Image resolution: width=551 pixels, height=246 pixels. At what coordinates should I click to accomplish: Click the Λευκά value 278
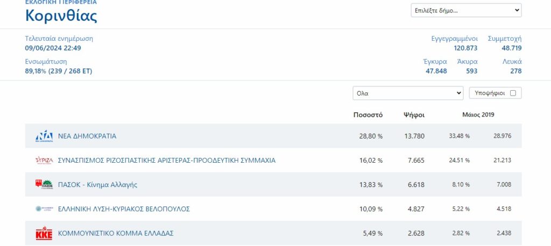pyautogui.click(x=516, y=71)
